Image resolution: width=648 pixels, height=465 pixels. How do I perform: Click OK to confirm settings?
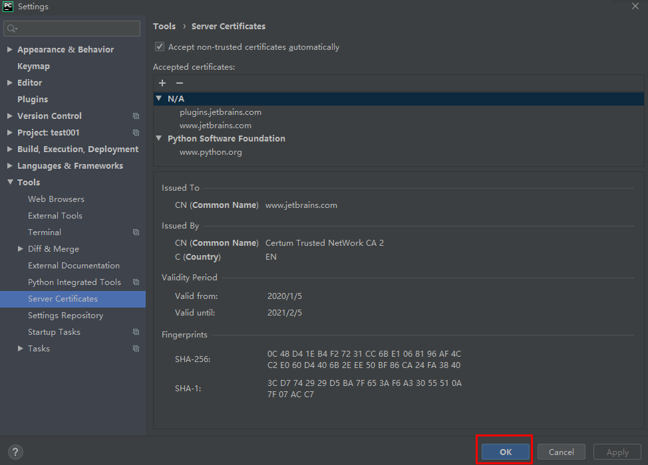[506, 452]
